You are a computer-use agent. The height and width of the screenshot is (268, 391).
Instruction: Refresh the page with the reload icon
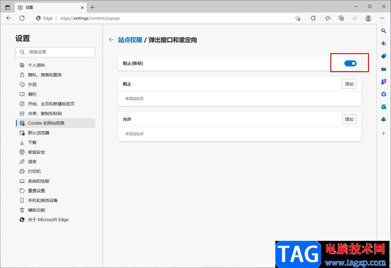[x=22, y=18]
